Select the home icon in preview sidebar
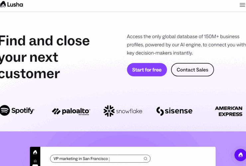The height and width of the screenshot is (166, 246). [x=35, y=161]
